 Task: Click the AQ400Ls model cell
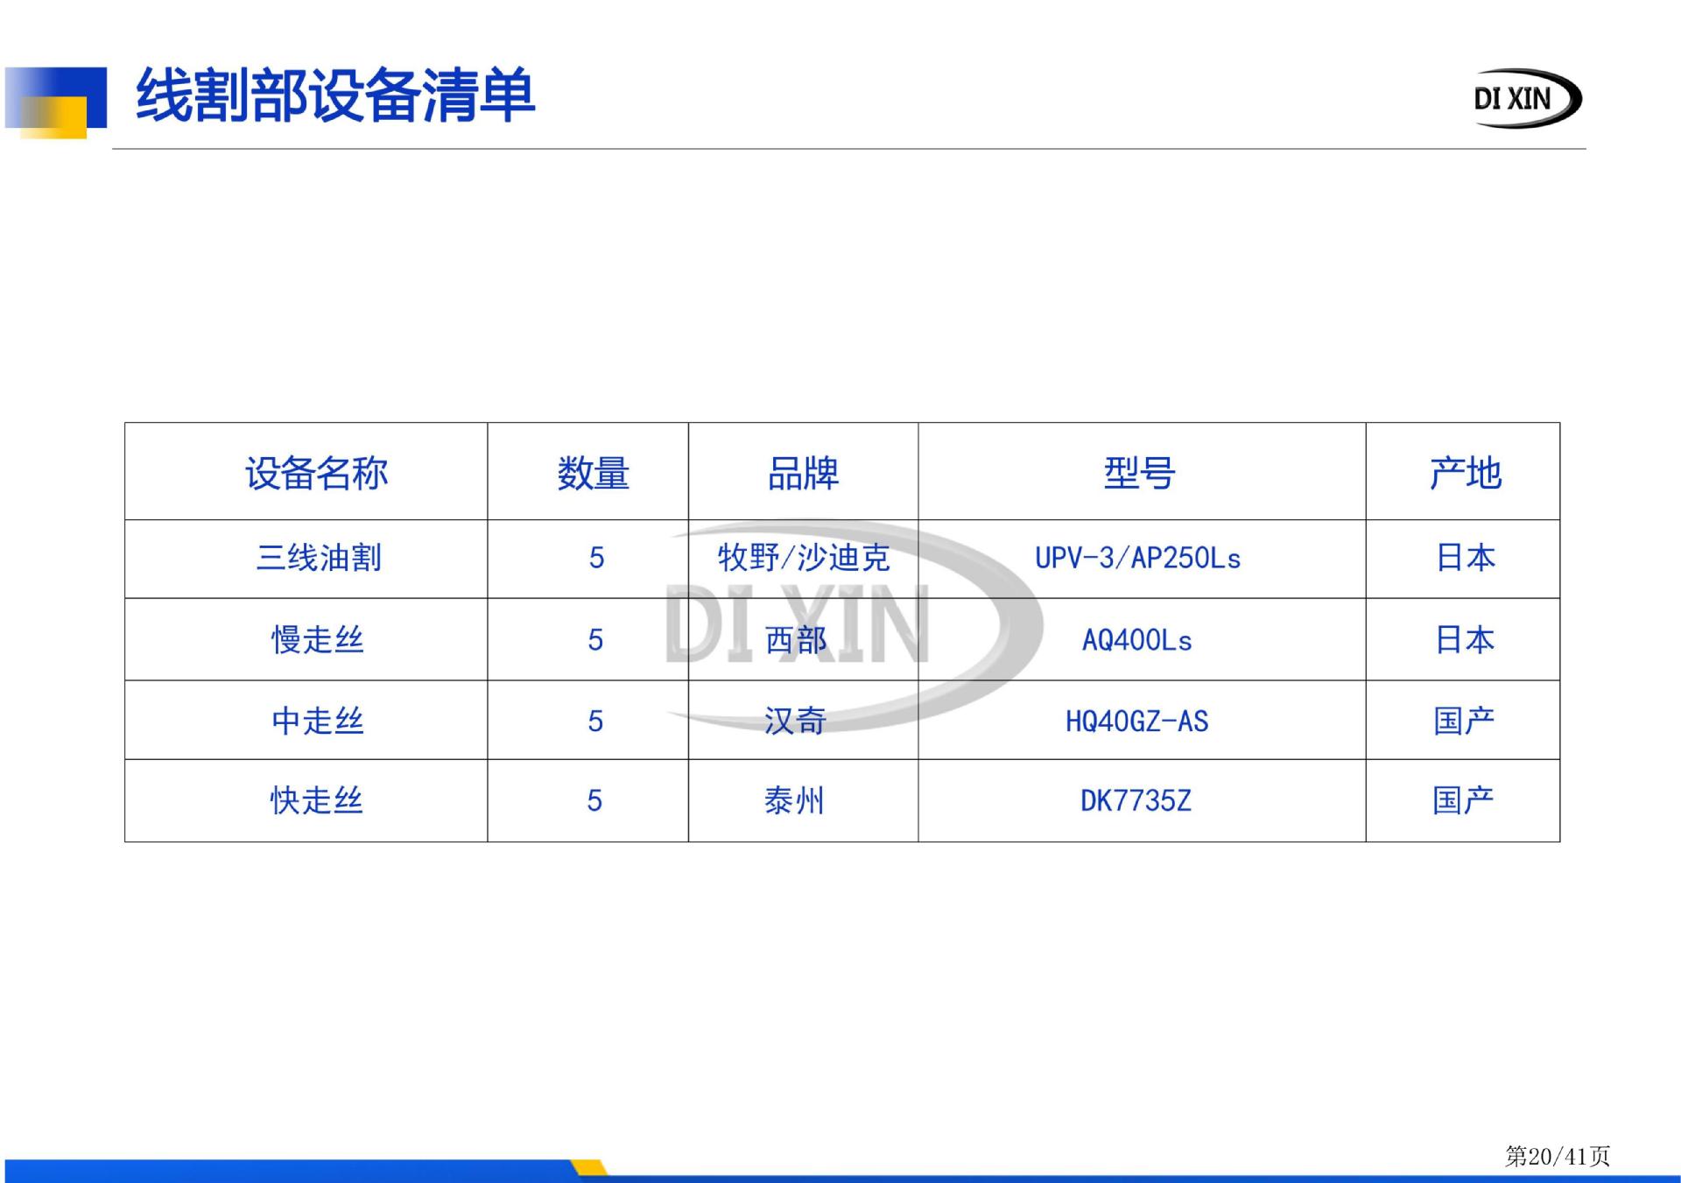point(1136,640)
